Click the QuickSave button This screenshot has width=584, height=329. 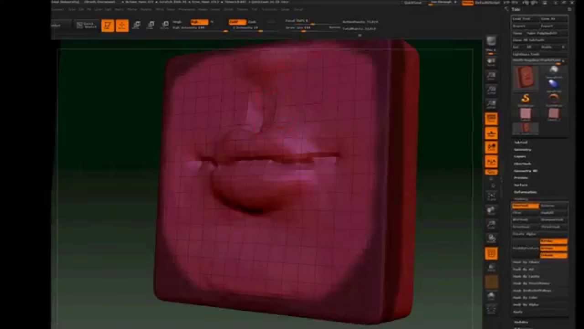tap(413, 3)
